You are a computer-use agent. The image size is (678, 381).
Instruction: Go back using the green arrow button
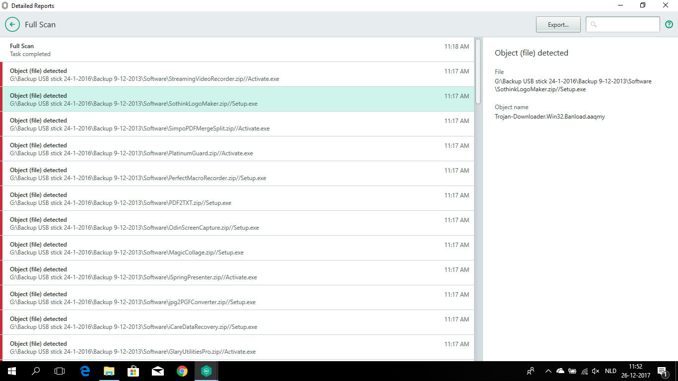12,24
